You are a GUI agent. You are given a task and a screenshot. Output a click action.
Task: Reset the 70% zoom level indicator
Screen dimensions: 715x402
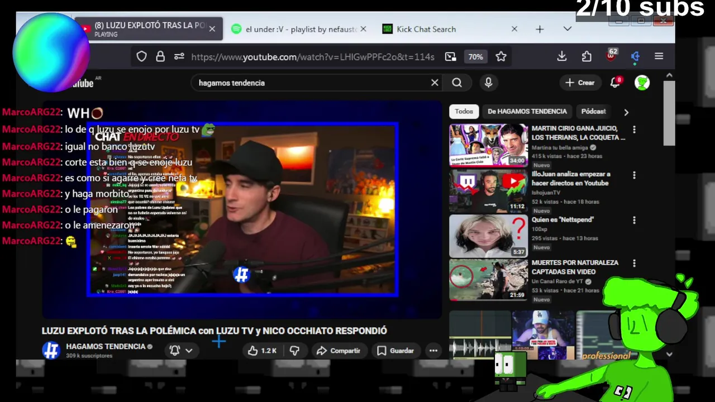point(475,57)
